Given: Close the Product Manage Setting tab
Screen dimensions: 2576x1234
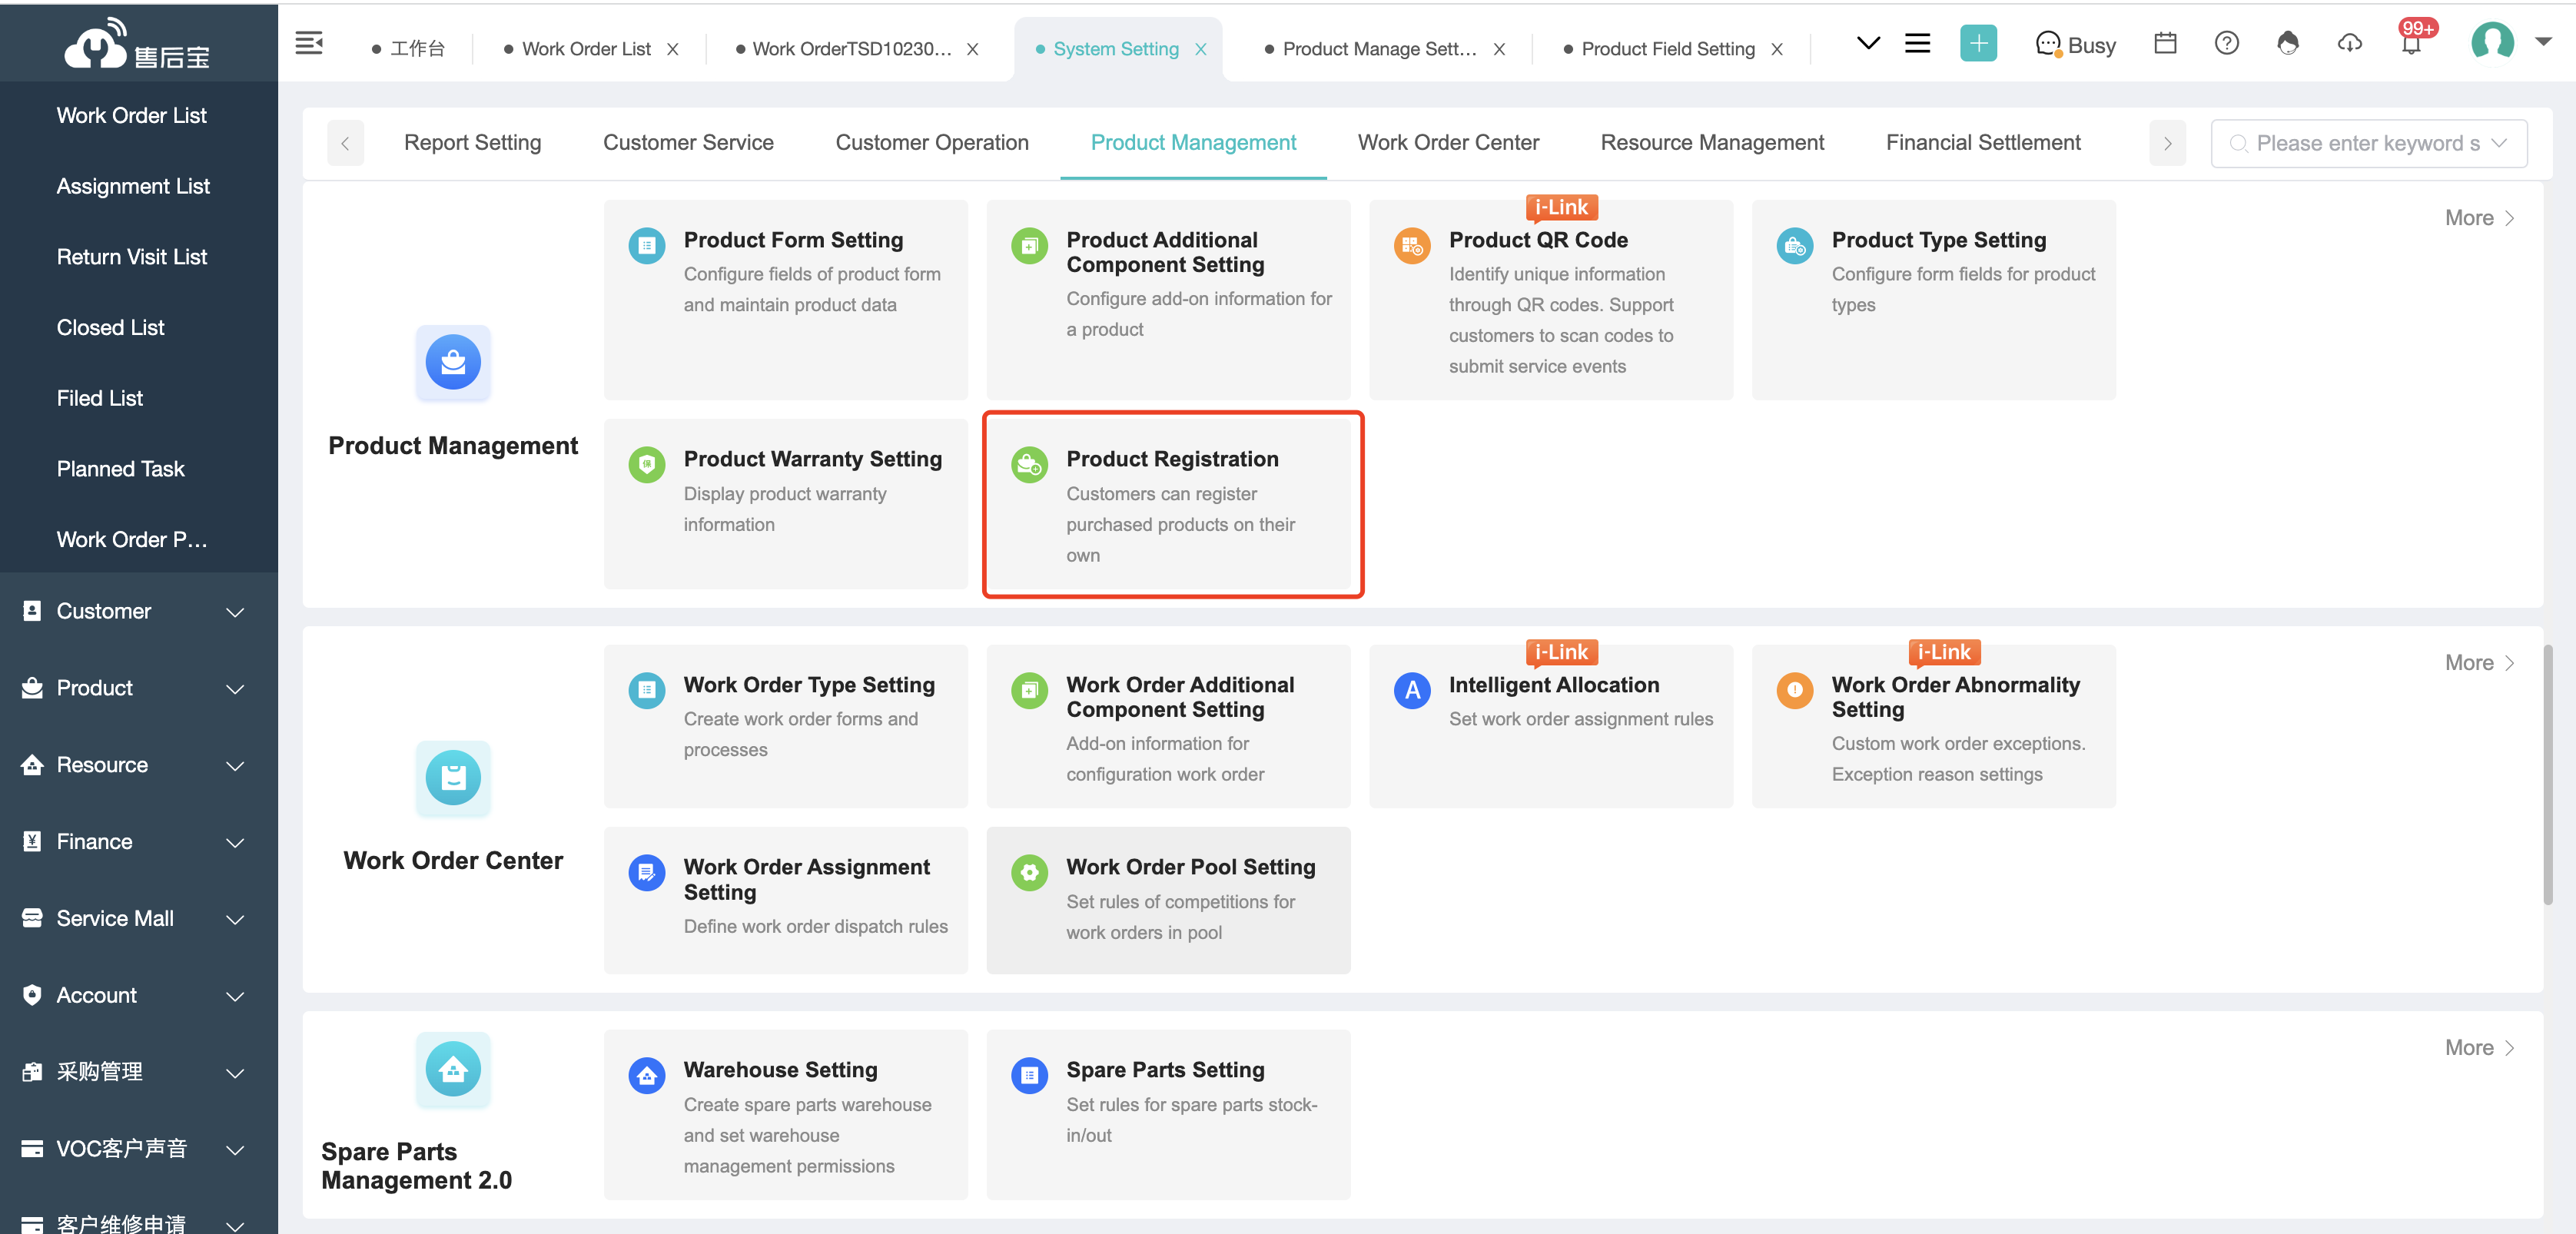Looking at the screenshot, I should click(1499, 49).
